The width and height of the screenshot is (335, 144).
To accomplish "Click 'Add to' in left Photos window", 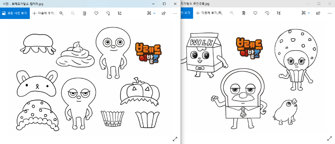I will [44, 13].
